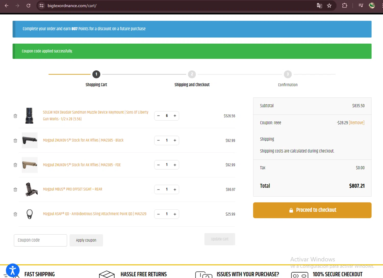This screenshot has height=278, width=383.
Task: Click the Subtotal amount $835.50
Action: point(358,106)
